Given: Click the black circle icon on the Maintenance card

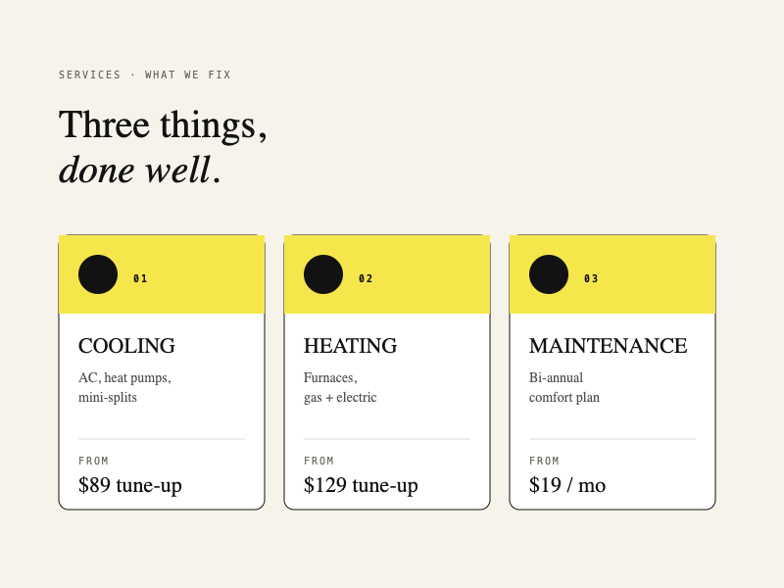Looking at the screenshot, I should point(549,274).
